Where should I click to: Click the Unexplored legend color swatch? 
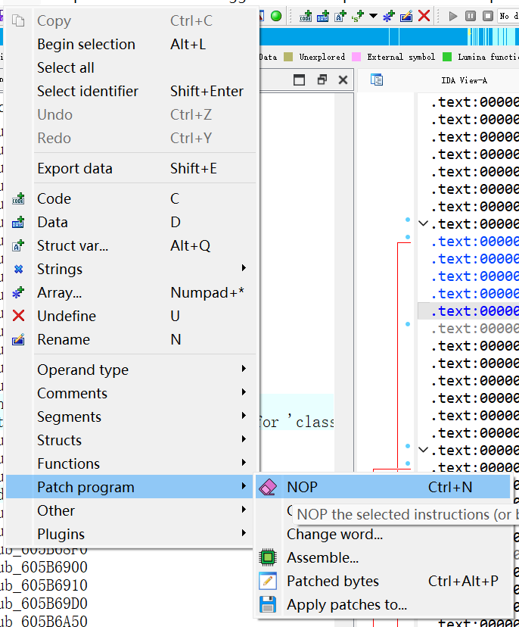tap(288, 57)
